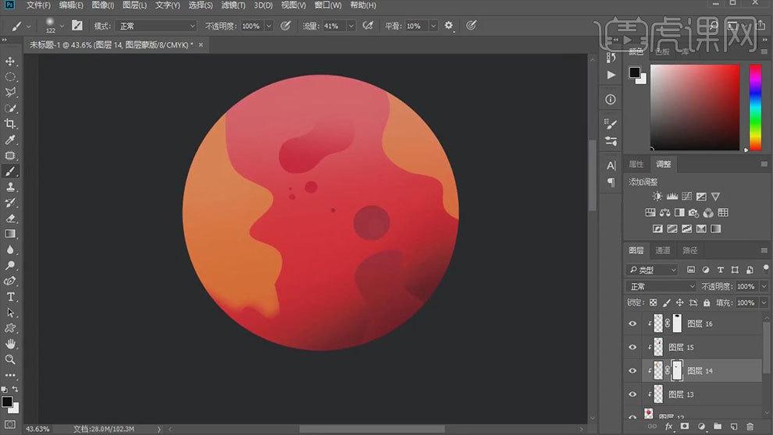Choose the Horizontal Type tool

click(11, 297)
